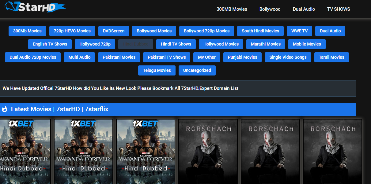Select the Mv Other category

207,57
